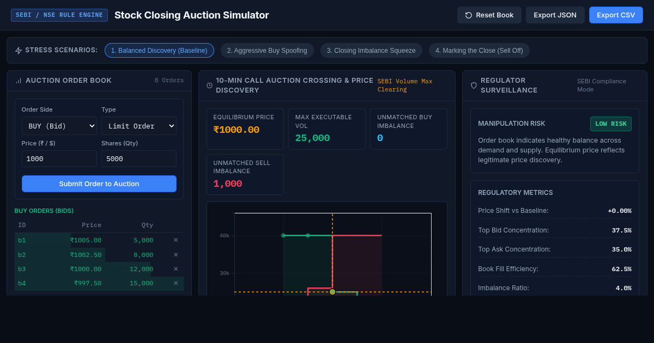Click the 8 Orders count label
The height and width of the screenshot is (343, 654).
[x=169, y=81]
